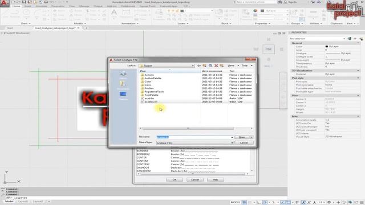
Task: Click the horizontal scrollbar of file list
Action: pos(188,129)
